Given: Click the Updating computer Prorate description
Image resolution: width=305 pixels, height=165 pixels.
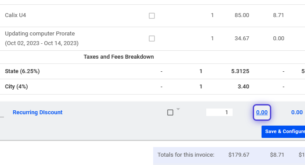Looking at the screenshot, I should 42,39.
